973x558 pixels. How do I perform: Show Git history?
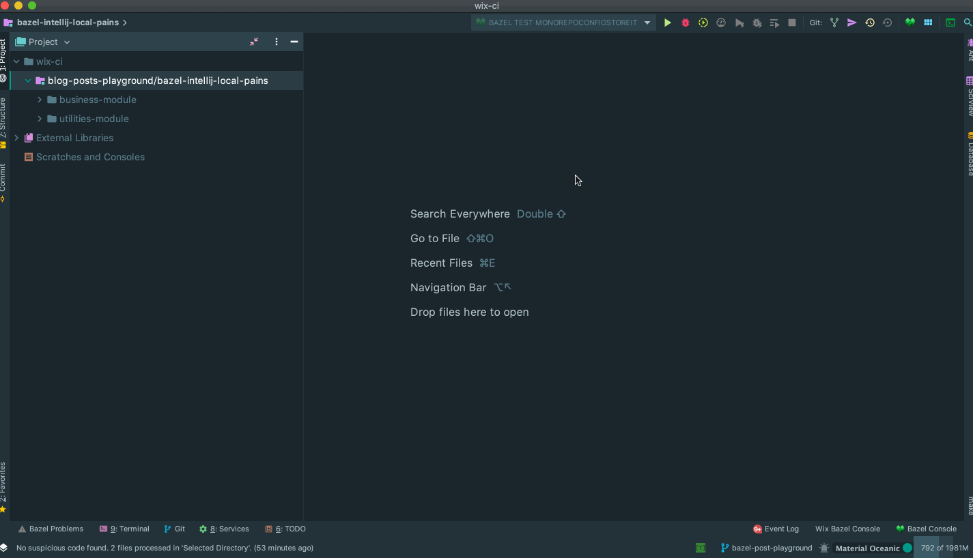(870, 23)
